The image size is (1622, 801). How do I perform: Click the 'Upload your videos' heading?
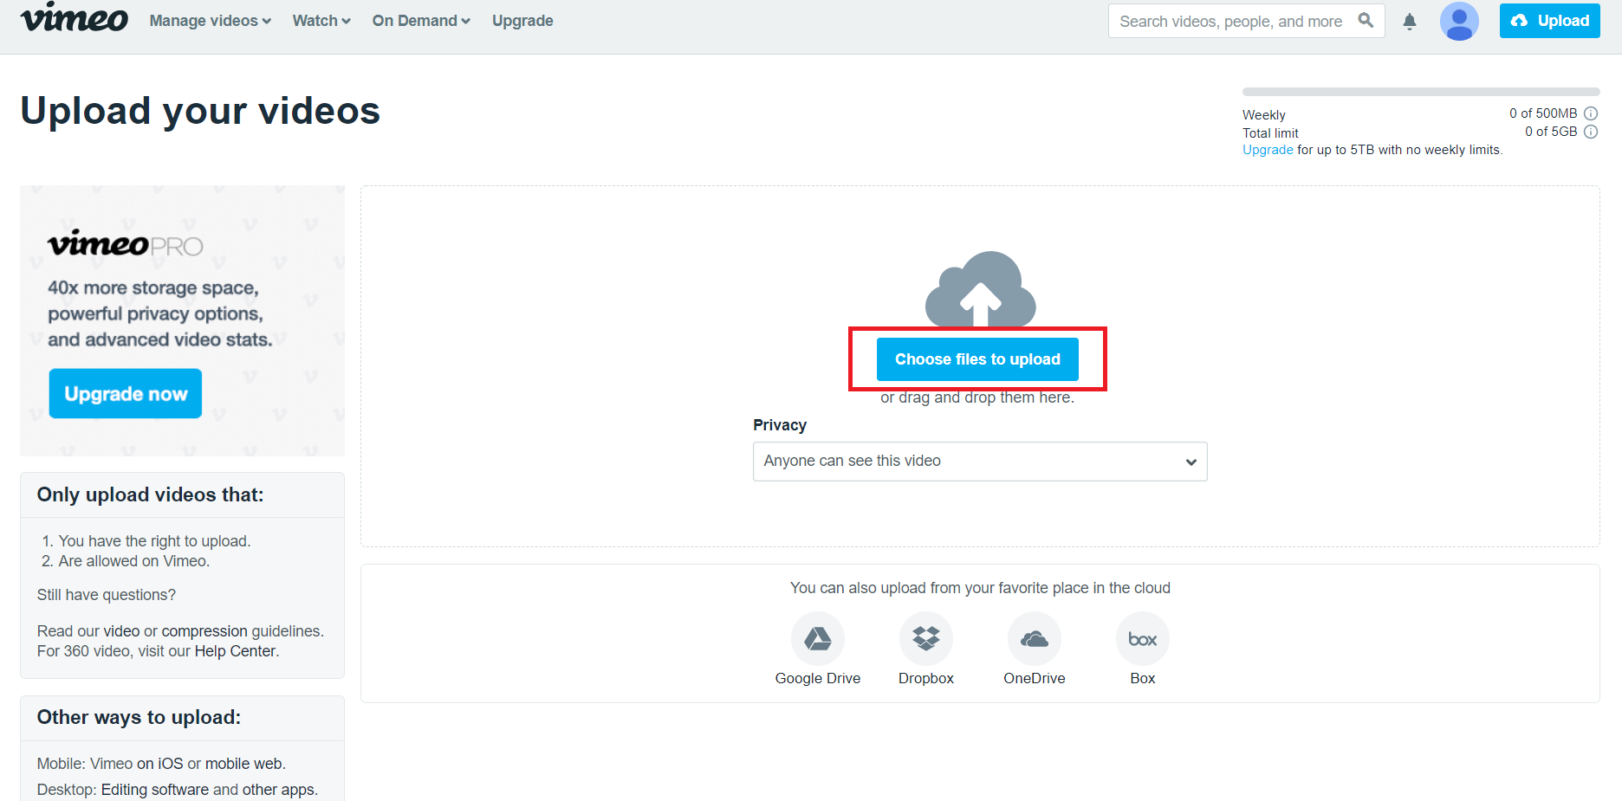200,111
